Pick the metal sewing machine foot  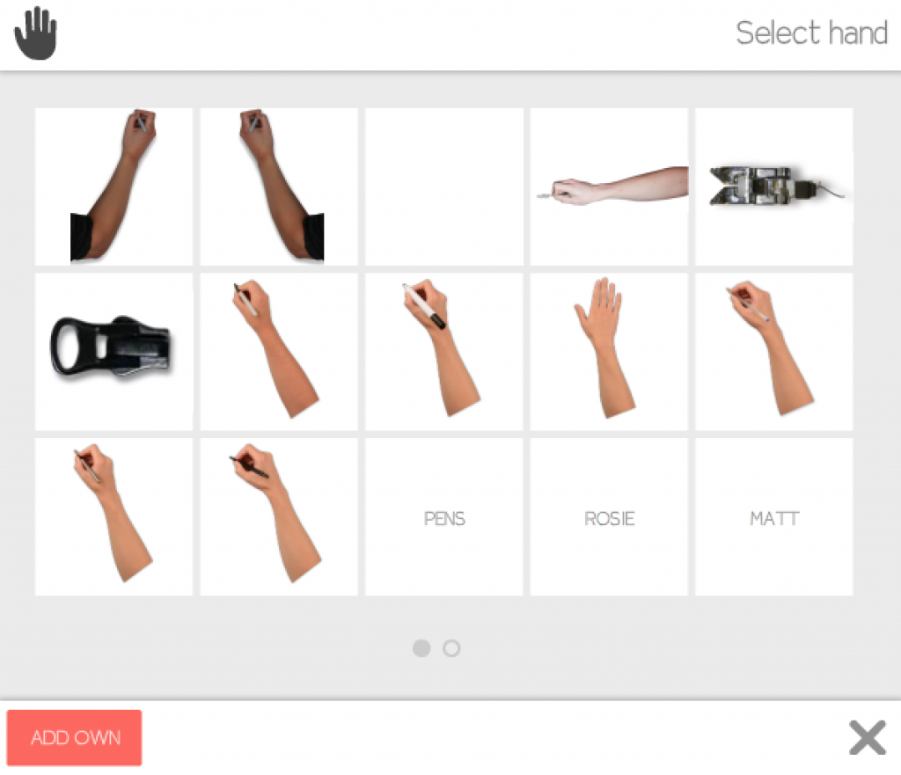pyautogui.click(x=774, y=186)
